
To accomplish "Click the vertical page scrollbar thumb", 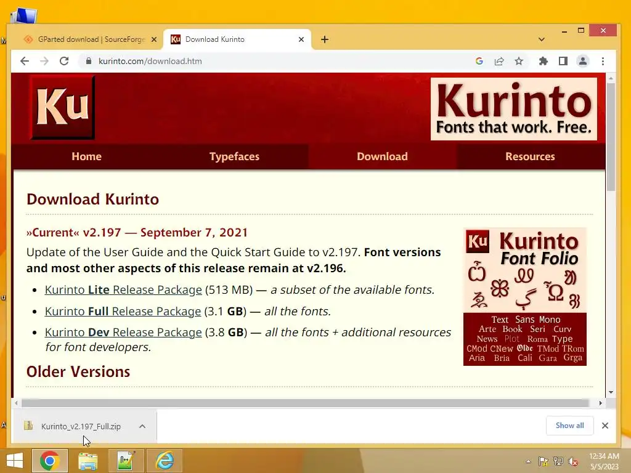I will (611, 137).
